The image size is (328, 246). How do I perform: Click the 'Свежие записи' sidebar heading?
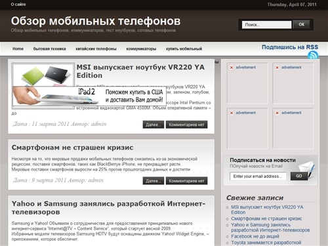click(x=255, y=197)
